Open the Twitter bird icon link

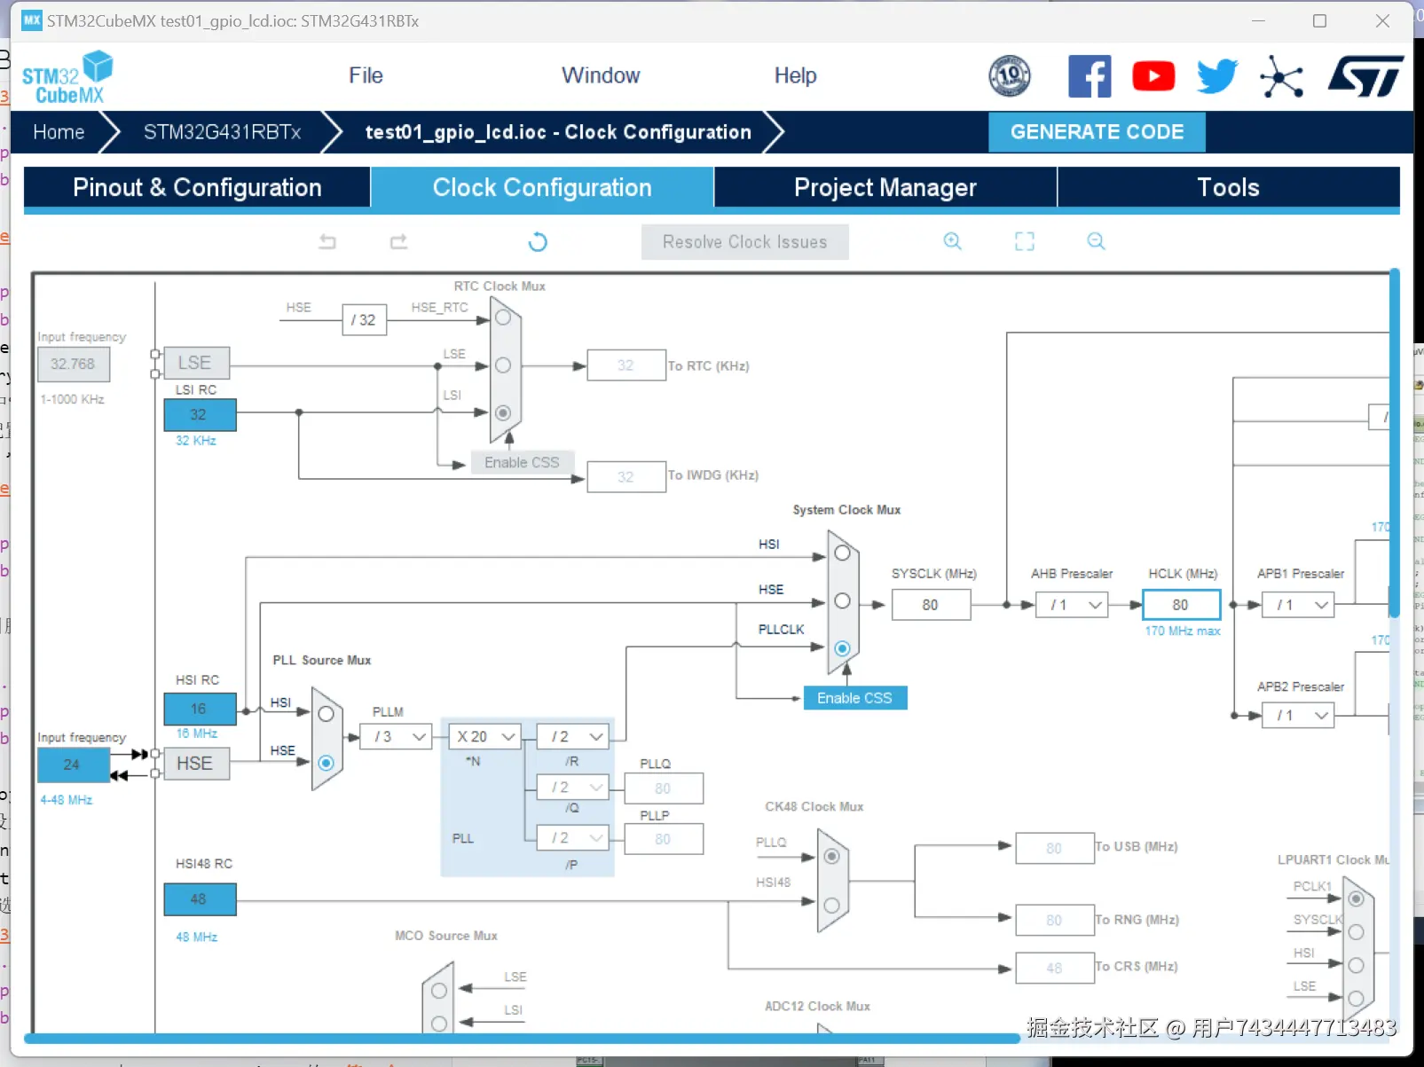pyautogui.click(x=1216, y=76)
